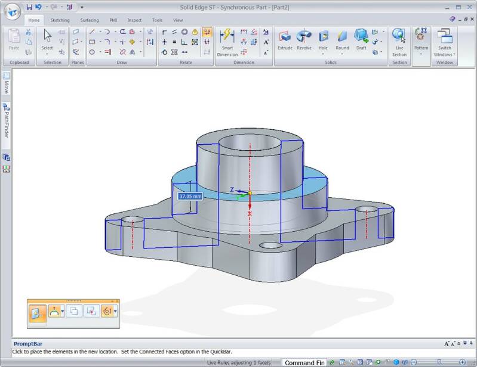The height and width of the screenshot is (367, 477).
Task: Open the Smart Dimension tool
Action: tap(227, 42)
